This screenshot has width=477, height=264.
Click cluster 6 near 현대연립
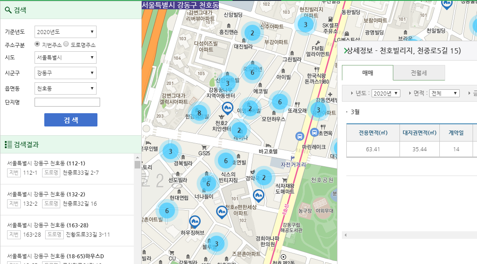pyautogui.click(x=167, y=210)
